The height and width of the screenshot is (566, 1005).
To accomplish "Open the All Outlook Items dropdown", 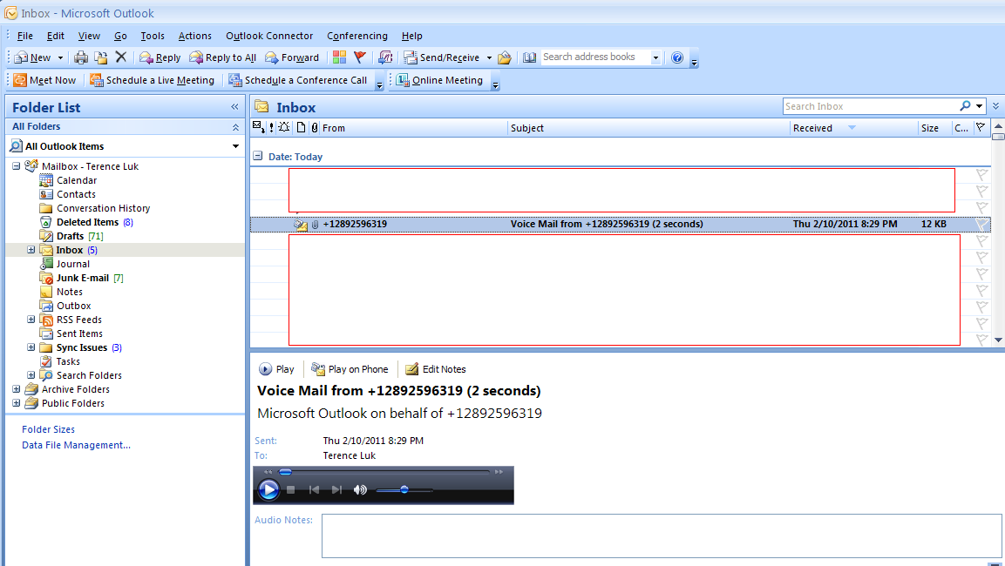I will pos(236,146).
